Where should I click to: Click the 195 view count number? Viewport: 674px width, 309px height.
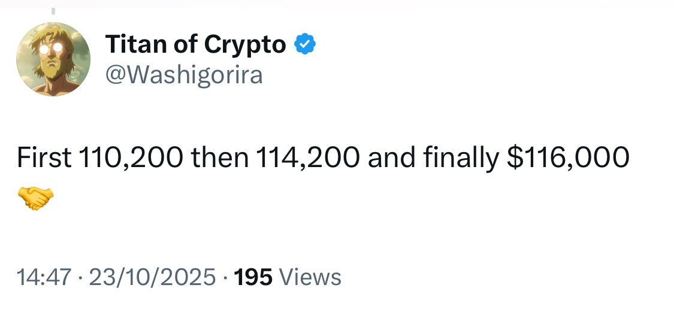pos(253,277)
